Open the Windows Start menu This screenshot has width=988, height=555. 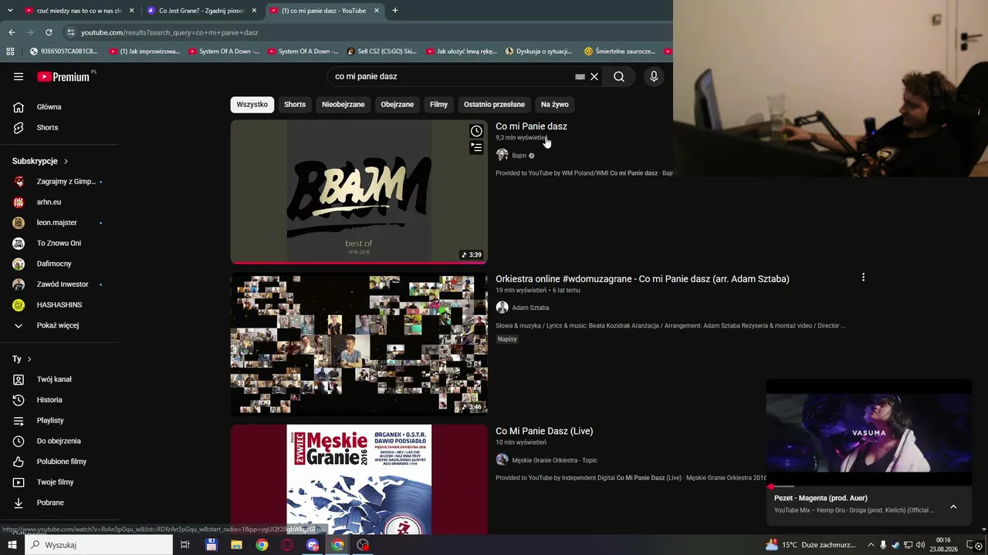pos(12,545)
